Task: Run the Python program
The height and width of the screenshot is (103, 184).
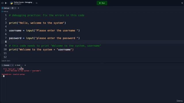Action: pos(102,3)
